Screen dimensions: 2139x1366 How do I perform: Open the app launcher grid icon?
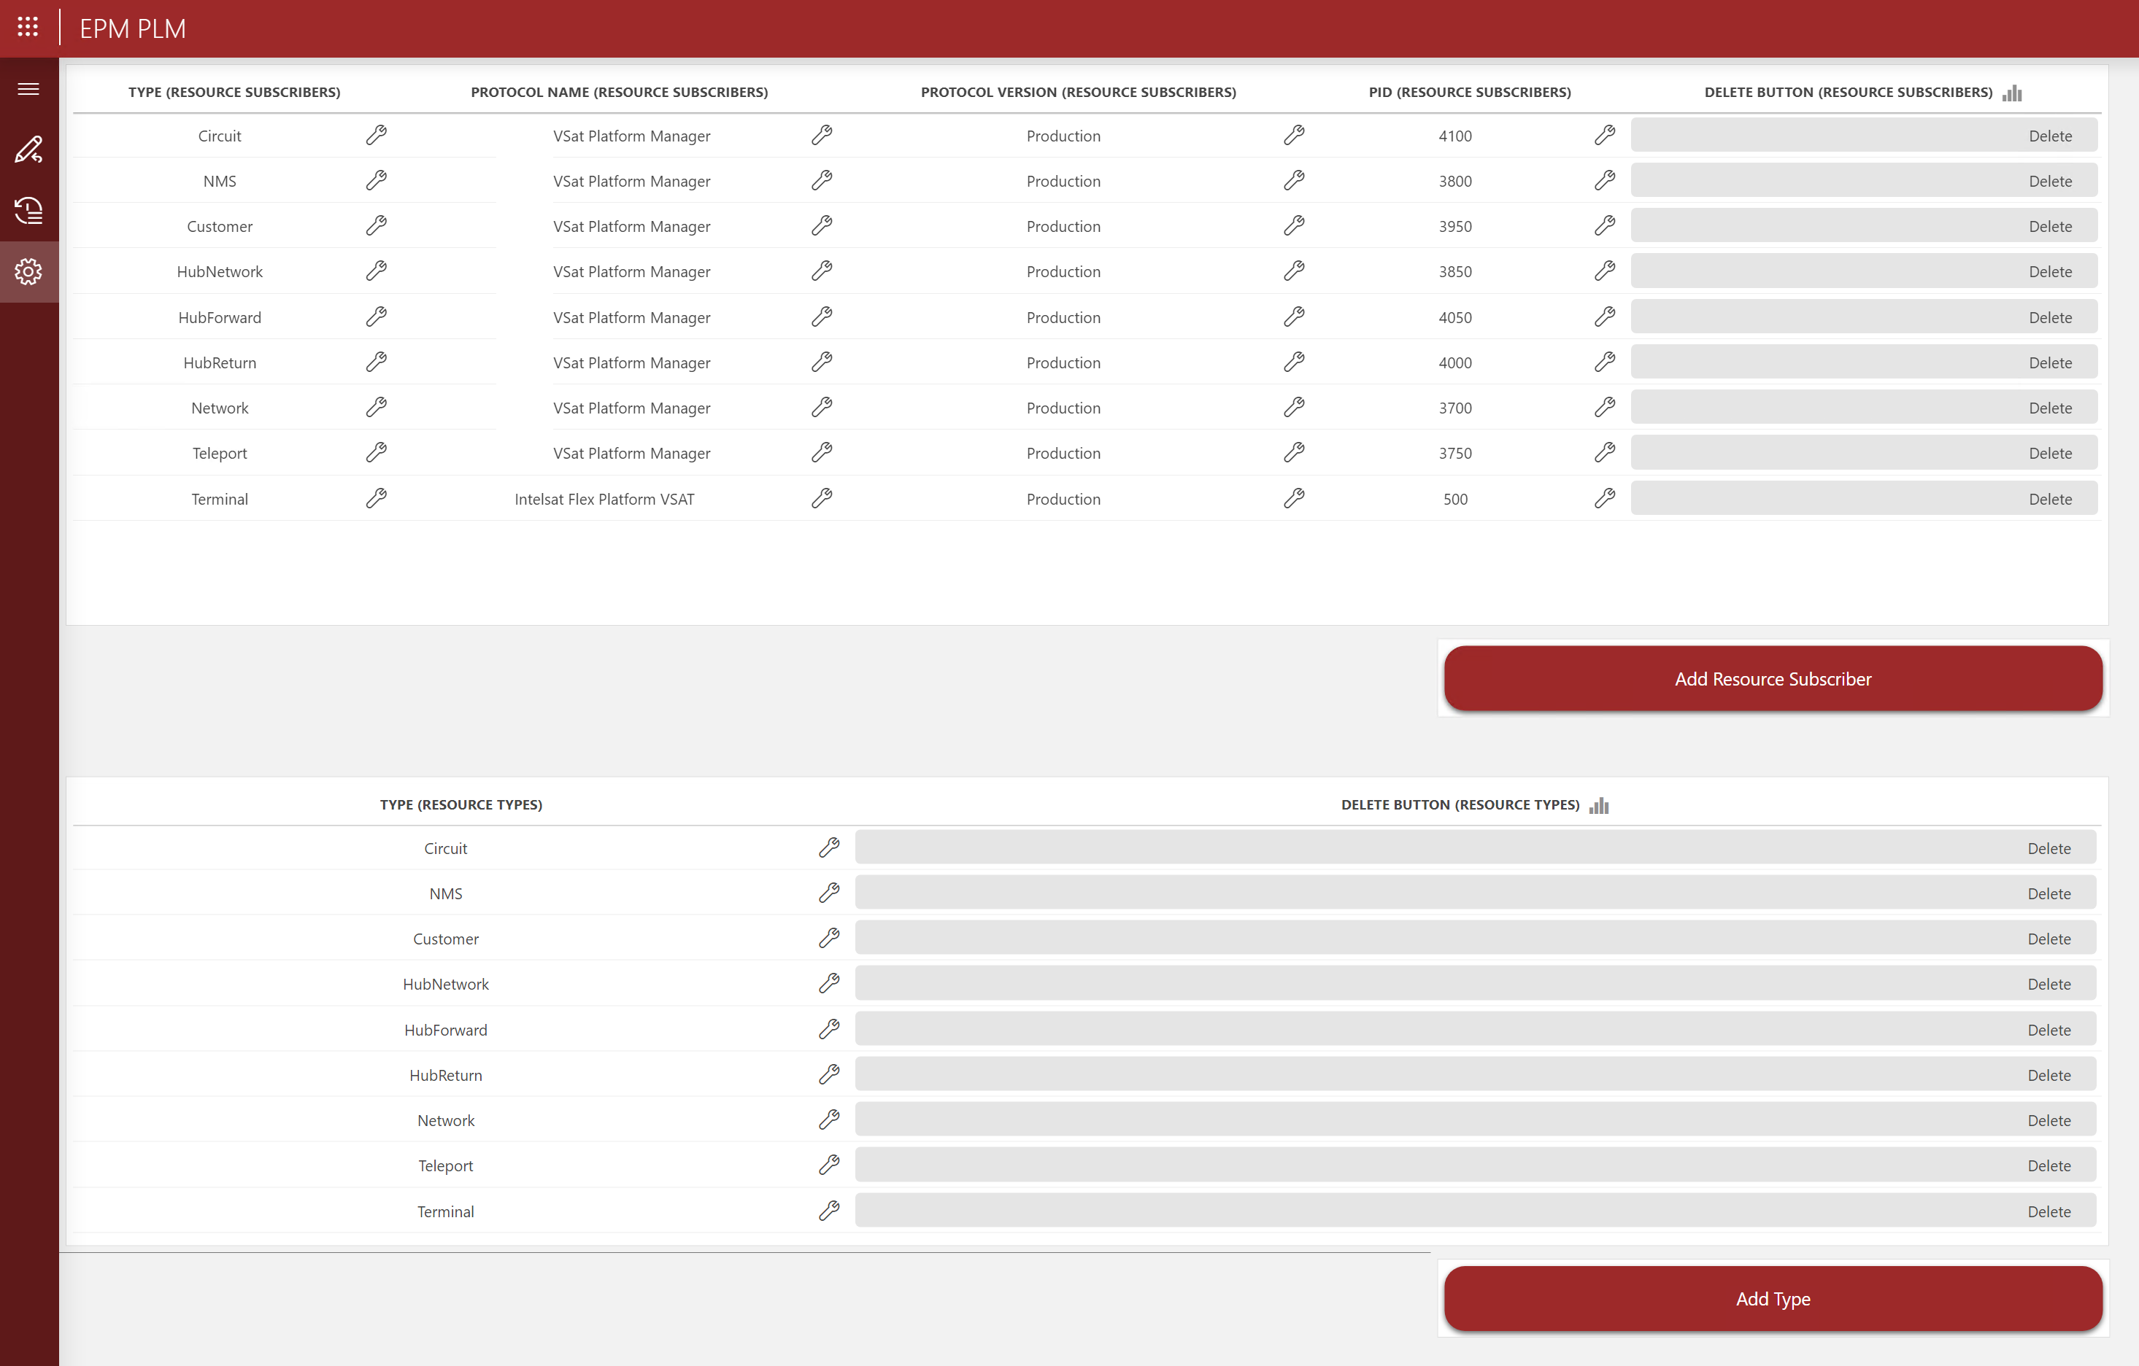(x=28, y=28)
